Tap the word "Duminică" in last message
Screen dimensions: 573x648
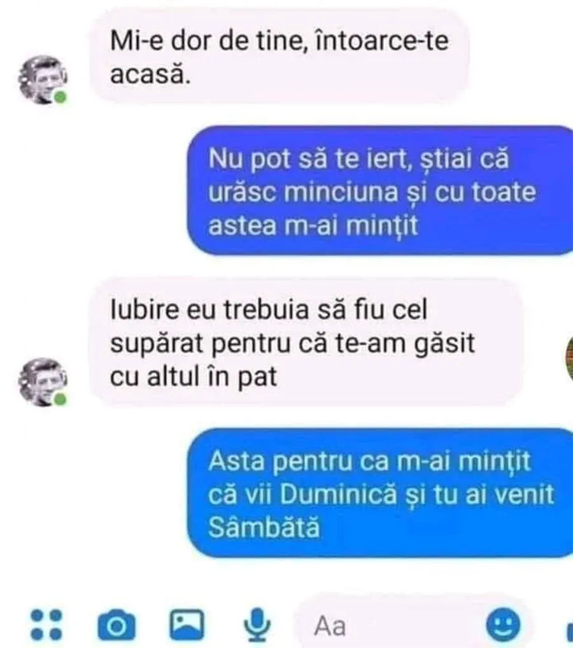pyautogui.click(x=338, y=494)
